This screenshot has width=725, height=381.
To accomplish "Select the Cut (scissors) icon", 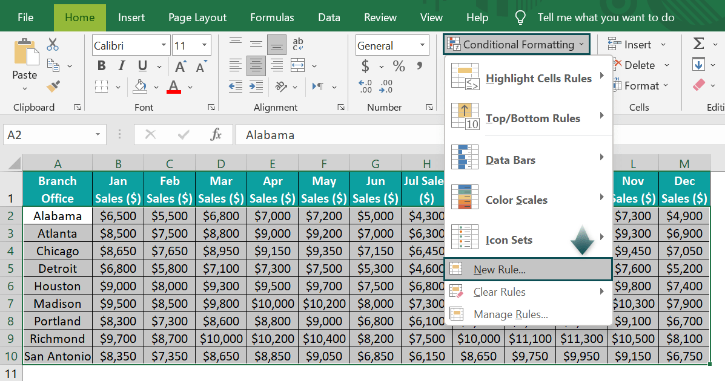I will point(53,44).
